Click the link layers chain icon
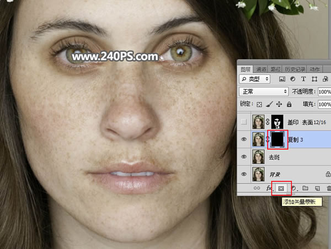The height and width of the screenshot is (249, 331). [257, 188]
